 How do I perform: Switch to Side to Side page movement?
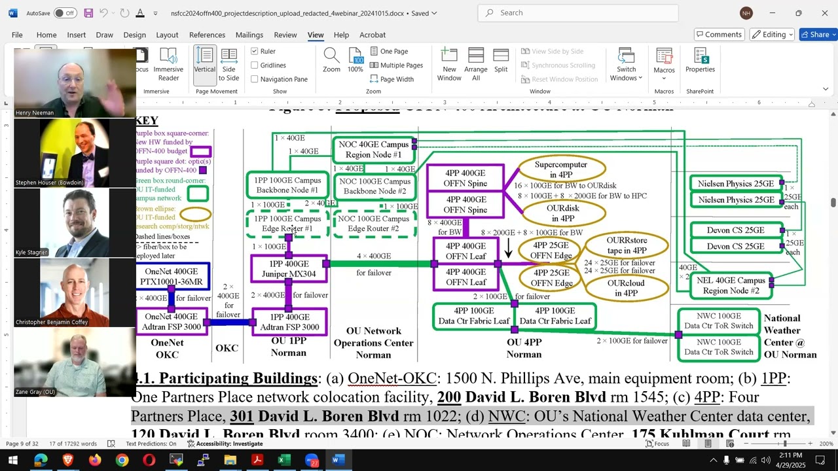click(x=228, y=65)
